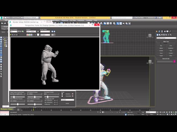This screenshot has height=132, width=177.
Task: Click the lock icon beside Geometry
Action: point(62,94)
